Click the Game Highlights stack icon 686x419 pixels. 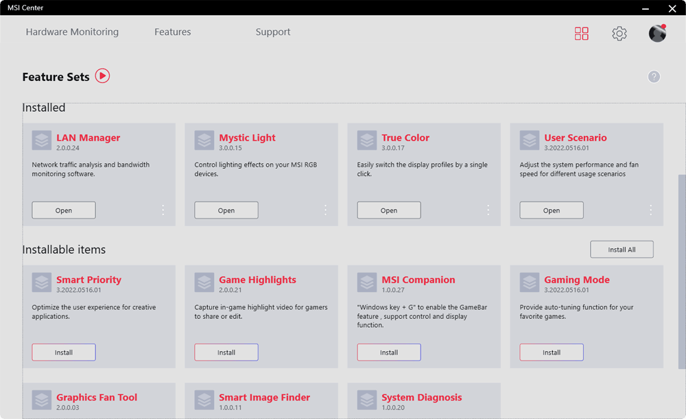[204, 283]
